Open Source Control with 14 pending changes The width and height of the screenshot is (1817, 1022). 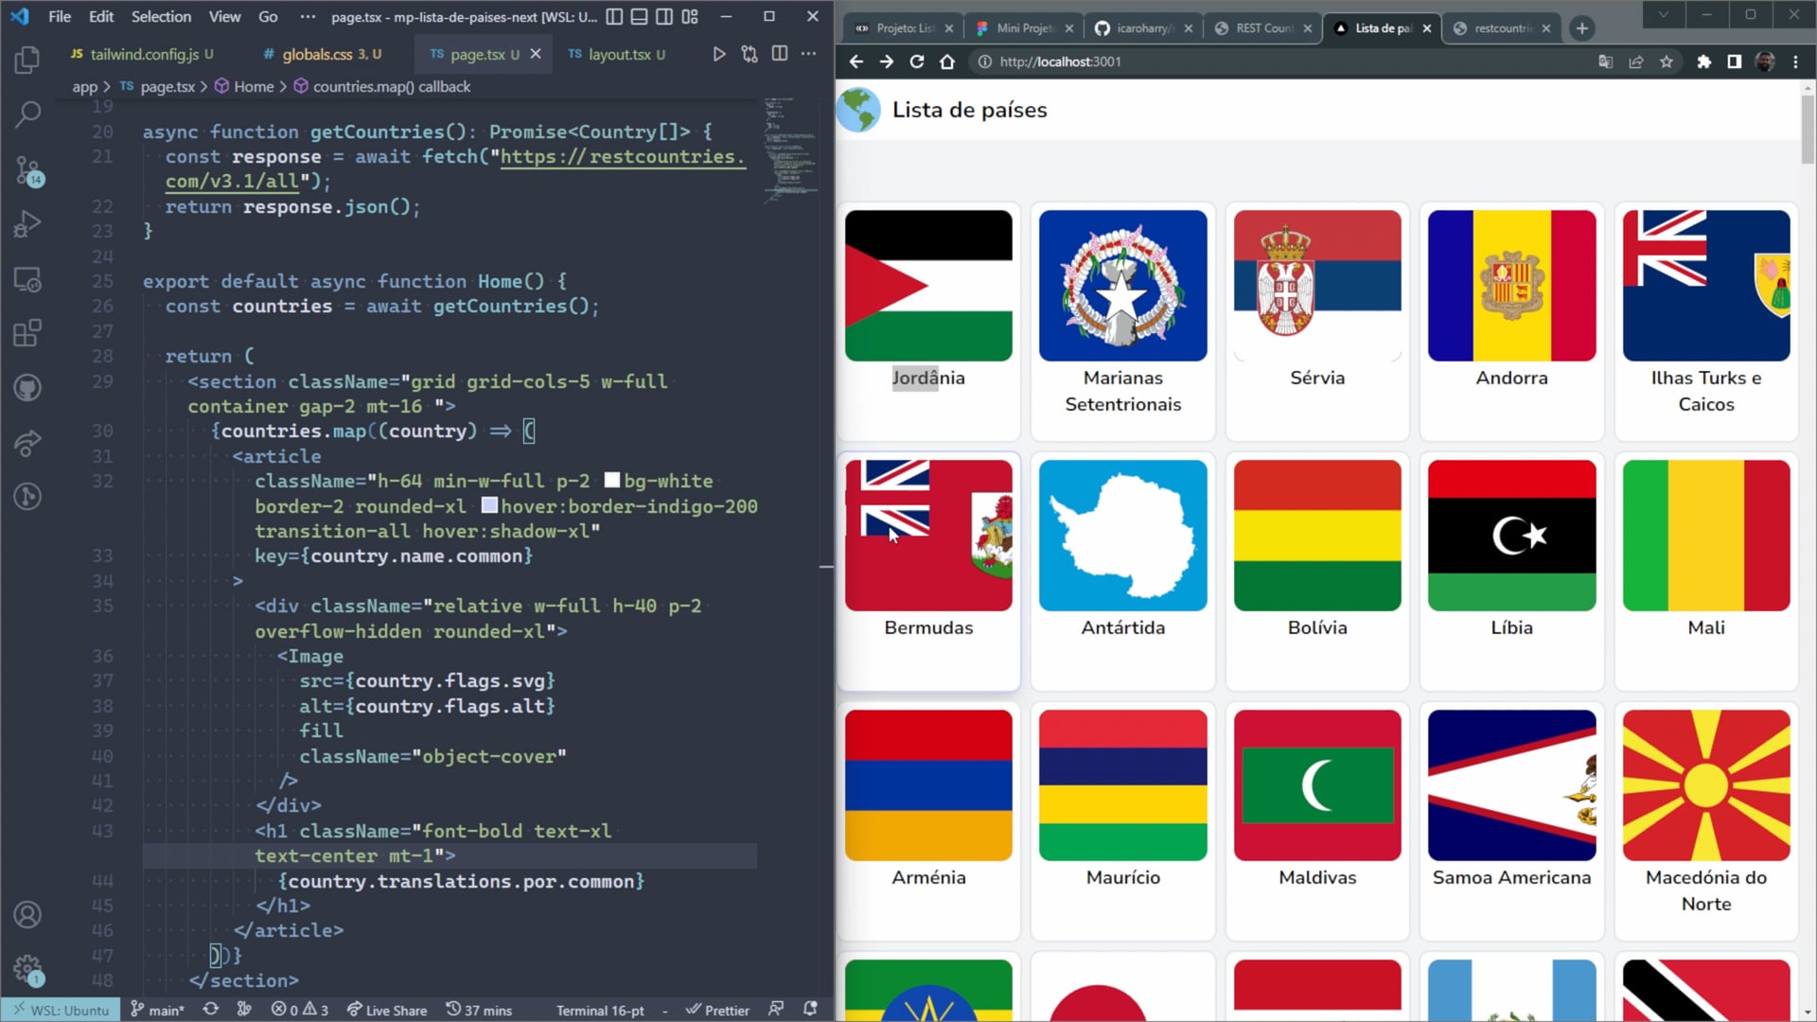pos(27,170)
